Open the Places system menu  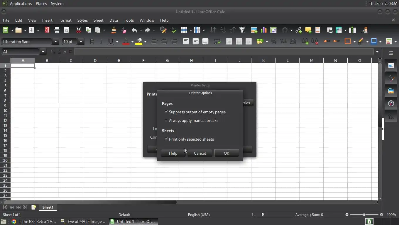pos(41,4)
